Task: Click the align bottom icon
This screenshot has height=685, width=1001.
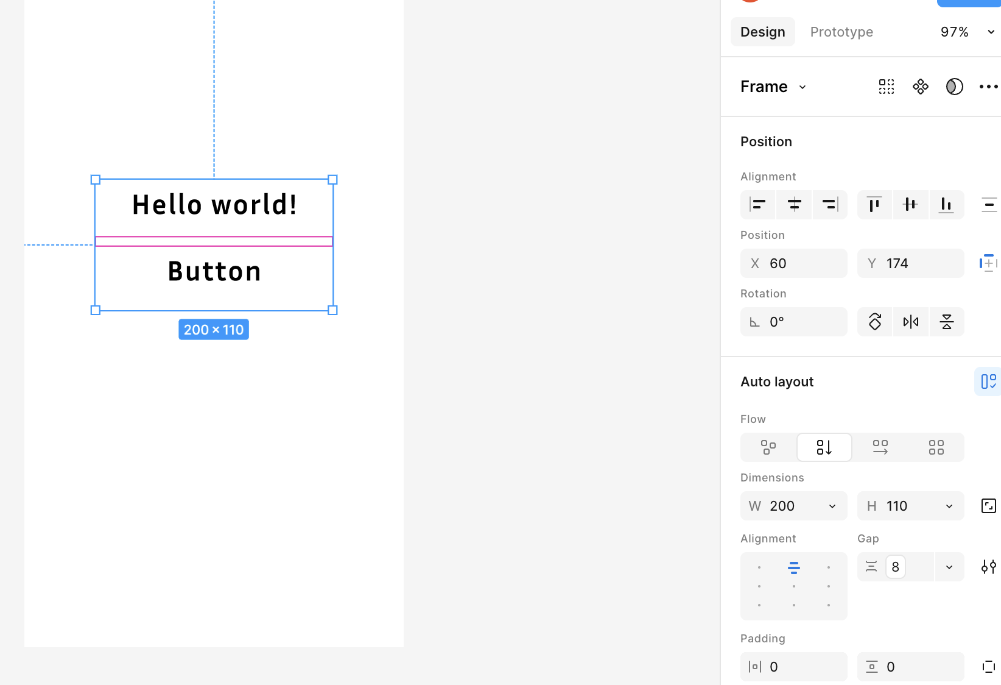Action: [946, 205]
